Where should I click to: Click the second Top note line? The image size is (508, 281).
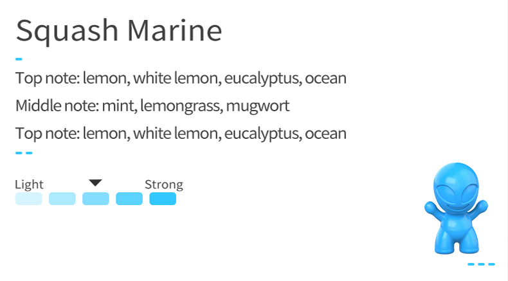coord(181,134)
